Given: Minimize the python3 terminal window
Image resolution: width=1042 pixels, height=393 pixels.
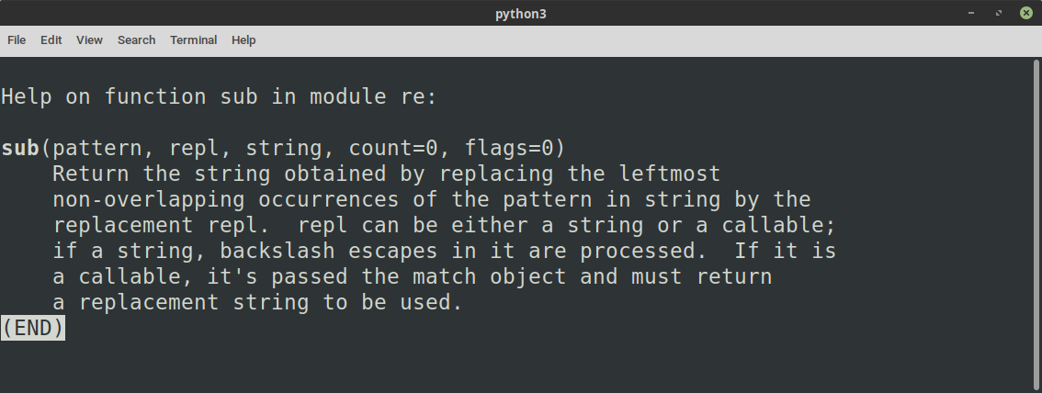Looking at the screenshot, I should coord(971,13).
